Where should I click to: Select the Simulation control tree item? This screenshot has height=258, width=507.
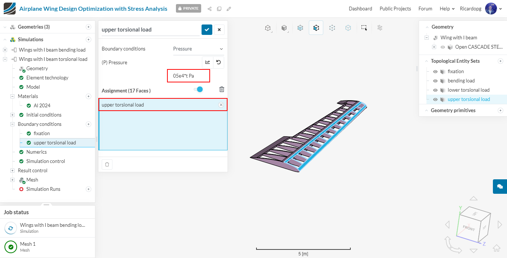pyautogui.click(x=45, y=161)
